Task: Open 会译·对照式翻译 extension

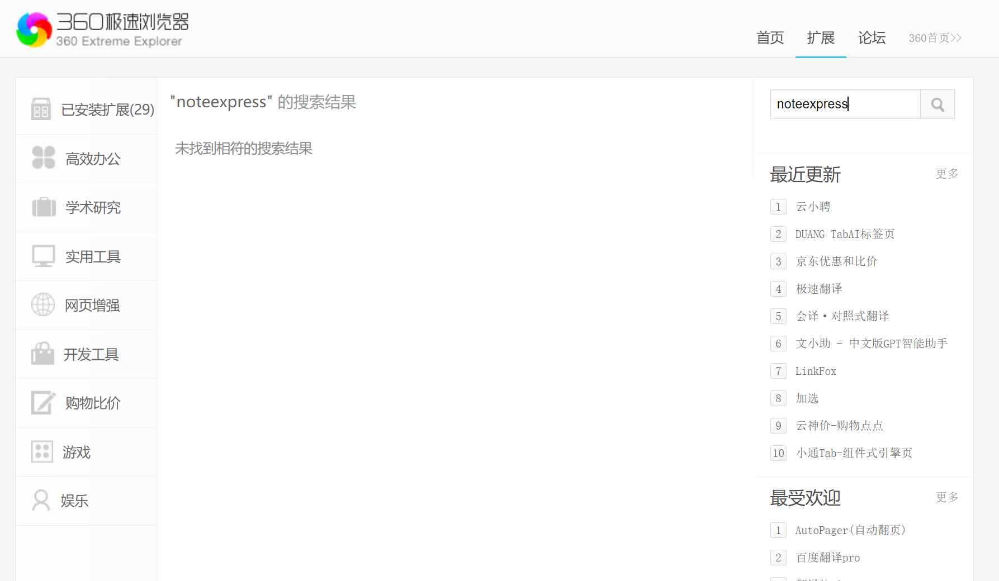Action: click(x=842, y=316)
